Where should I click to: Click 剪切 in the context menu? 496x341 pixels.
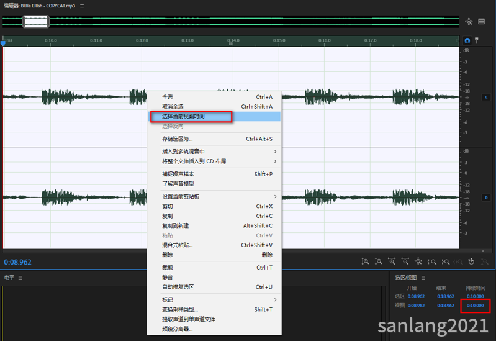pos(214,206)
